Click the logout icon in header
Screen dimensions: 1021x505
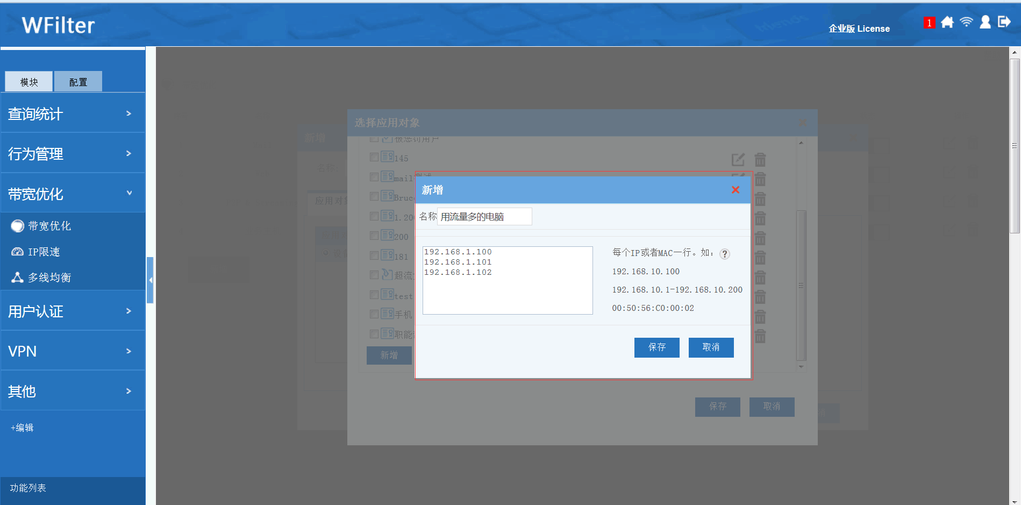coord(1004,22)
